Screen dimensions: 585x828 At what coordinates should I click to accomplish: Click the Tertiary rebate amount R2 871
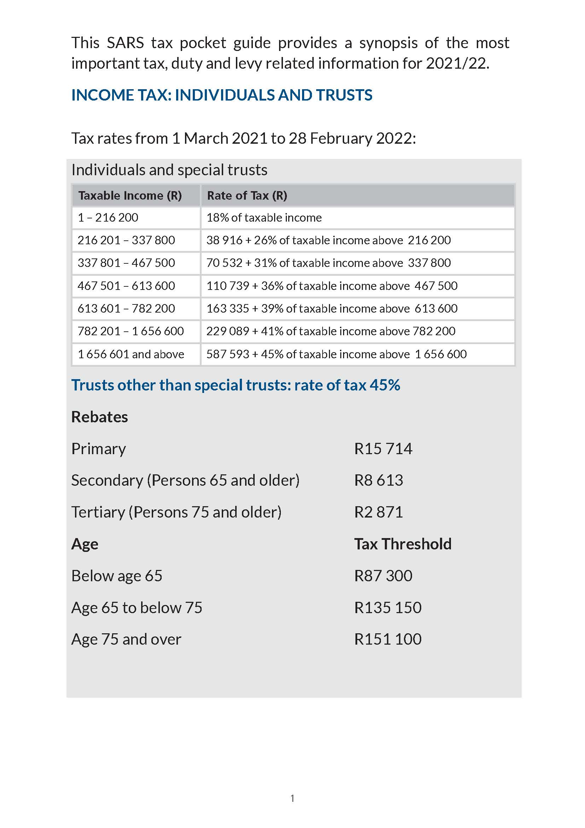378,512
